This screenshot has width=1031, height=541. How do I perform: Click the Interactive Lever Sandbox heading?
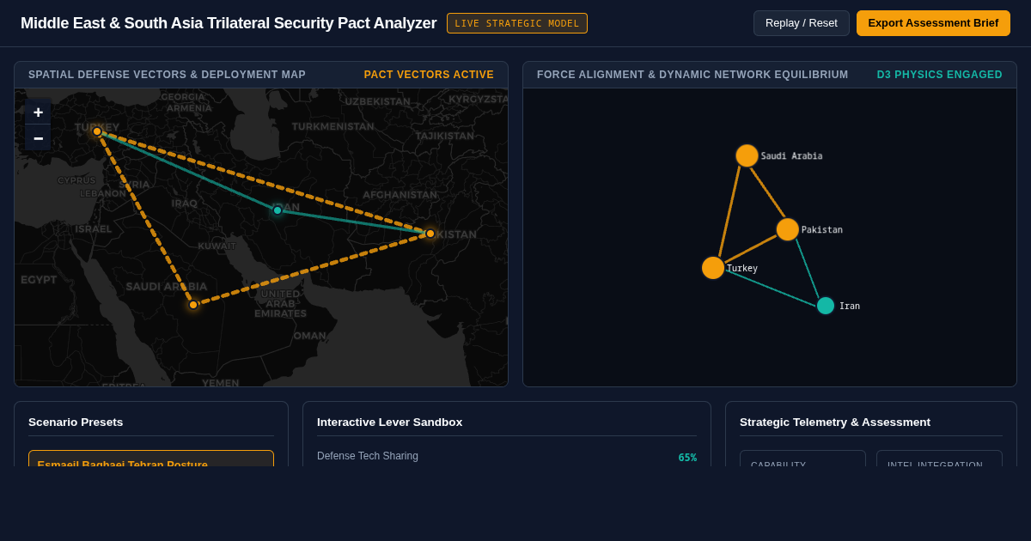(389, 422)
